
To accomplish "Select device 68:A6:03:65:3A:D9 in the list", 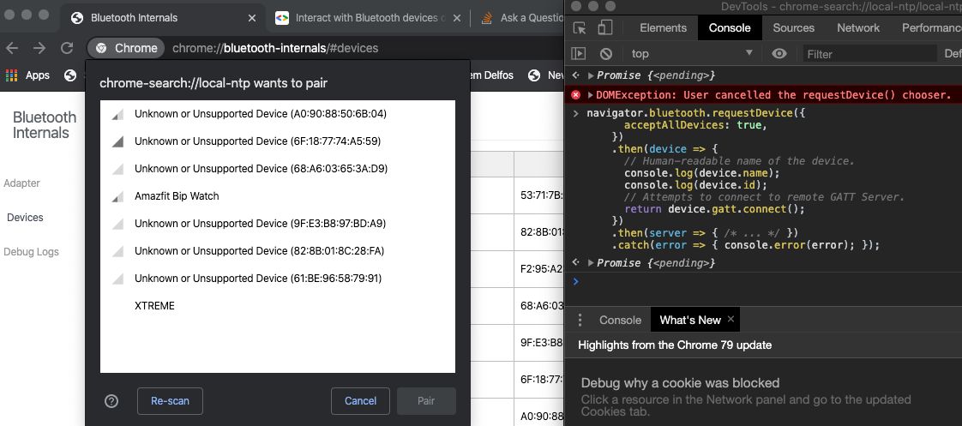I will pyautogui.click(x=277, y=169).
